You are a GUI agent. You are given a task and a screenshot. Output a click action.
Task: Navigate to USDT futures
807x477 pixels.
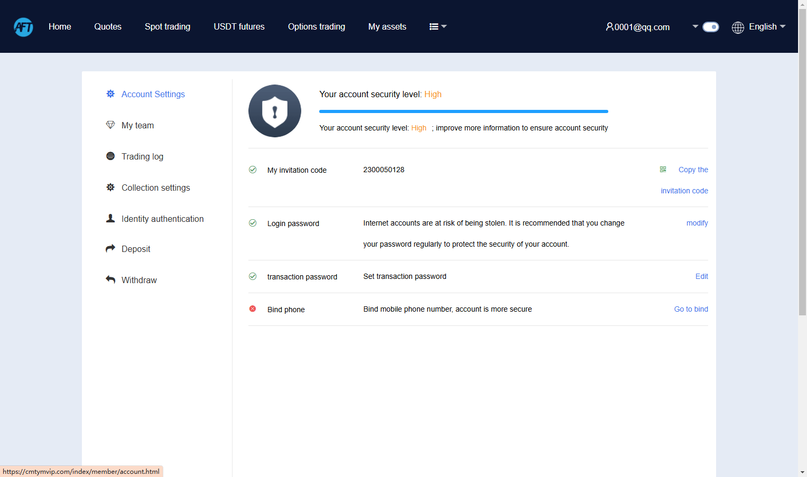pyautogui.click(x=239, y=26)
